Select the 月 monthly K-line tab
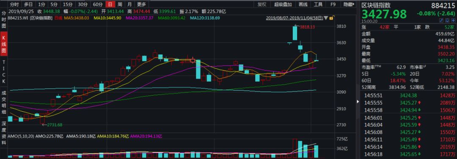The width and height of the screenshot is (457, 159). pos(129,4)
